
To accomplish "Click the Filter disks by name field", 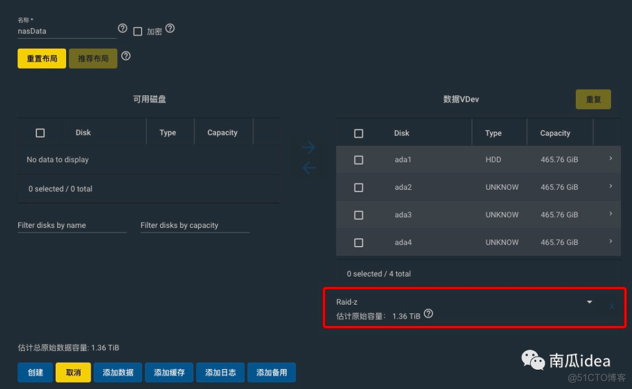I will 72,225.
